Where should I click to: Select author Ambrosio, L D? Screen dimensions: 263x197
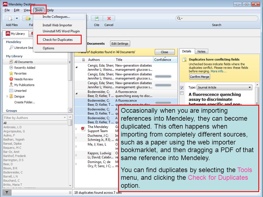(12, 127)
